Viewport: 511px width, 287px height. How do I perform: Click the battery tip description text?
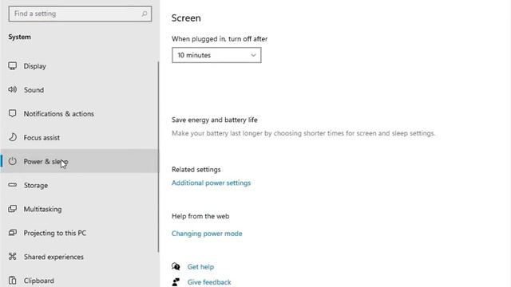pyautogui.click(x=303, y=133)
